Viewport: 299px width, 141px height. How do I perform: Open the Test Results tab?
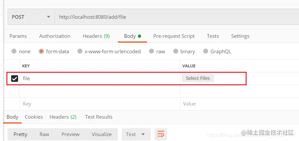[98, 117]
